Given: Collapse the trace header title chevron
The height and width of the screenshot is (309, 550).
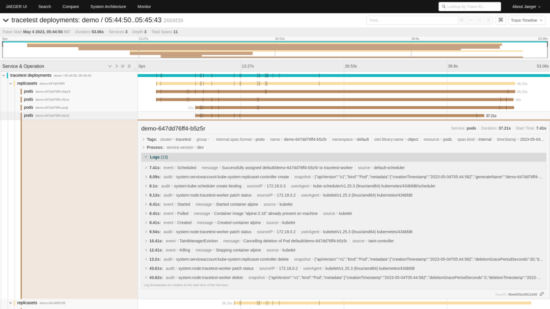Looking at the screenshot, I should click(6, 20).
